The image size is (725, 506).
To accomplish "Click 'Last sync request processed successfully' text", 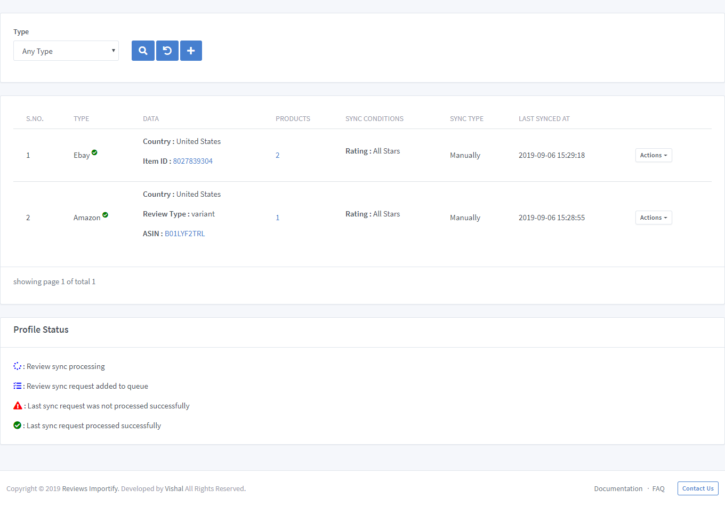I will (x=94, y=425).
